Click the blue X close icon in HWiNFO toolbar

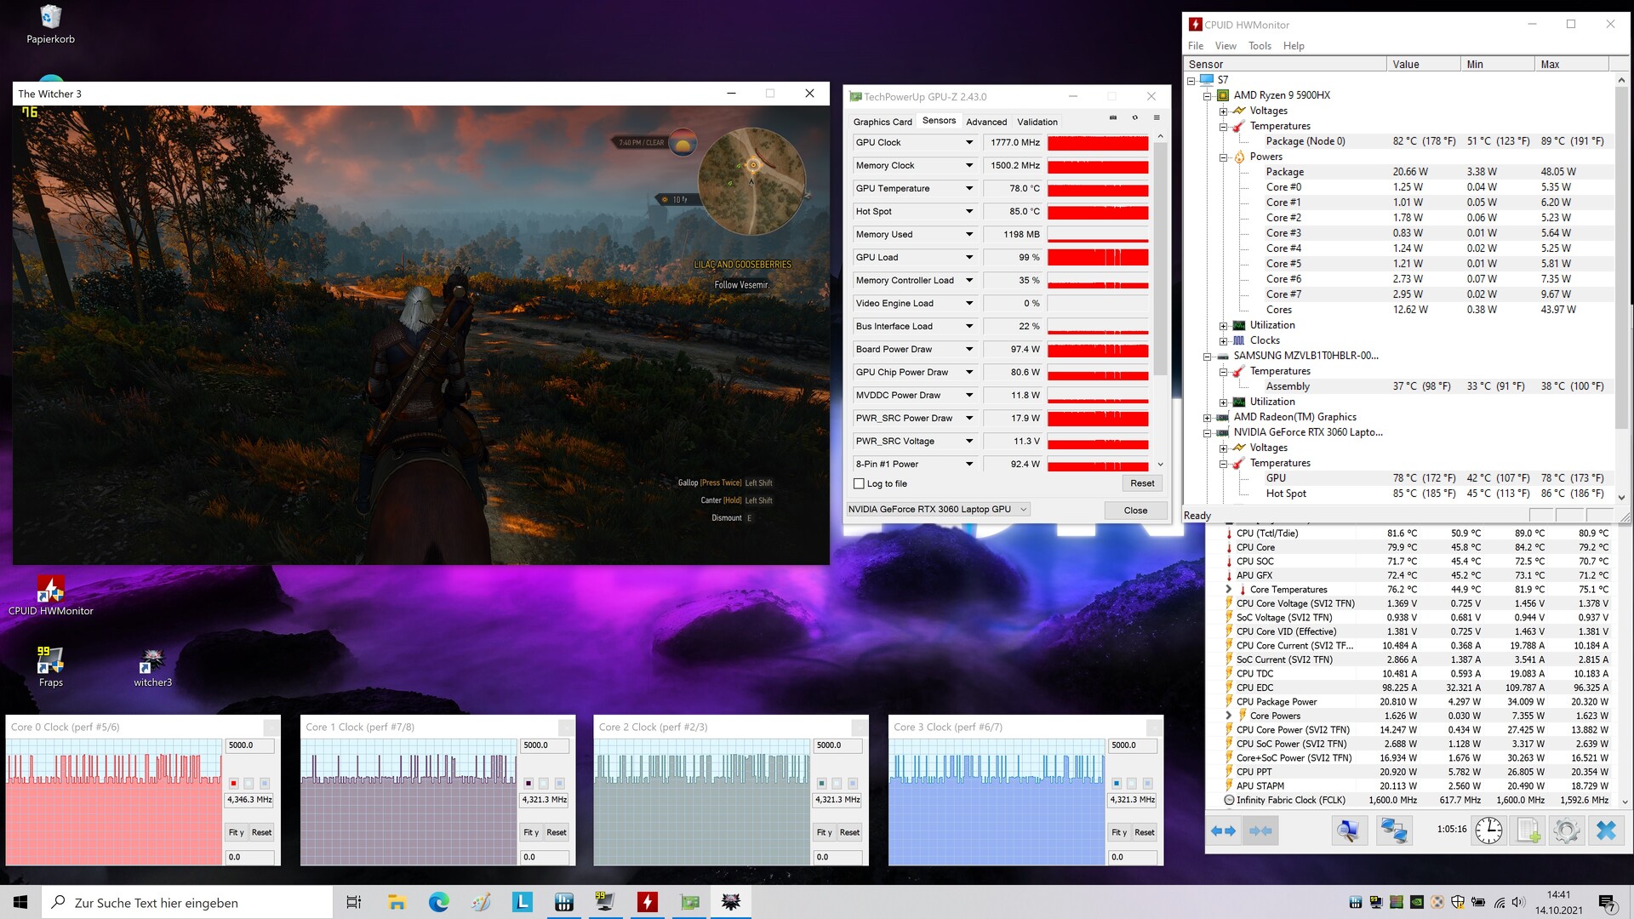(1606, 830)
